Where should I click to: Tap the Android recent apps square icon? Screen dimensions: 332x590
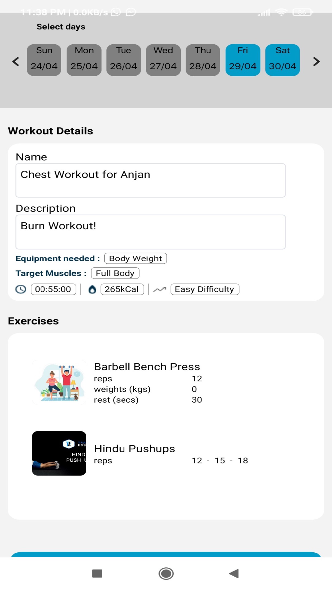click(97, 573)
